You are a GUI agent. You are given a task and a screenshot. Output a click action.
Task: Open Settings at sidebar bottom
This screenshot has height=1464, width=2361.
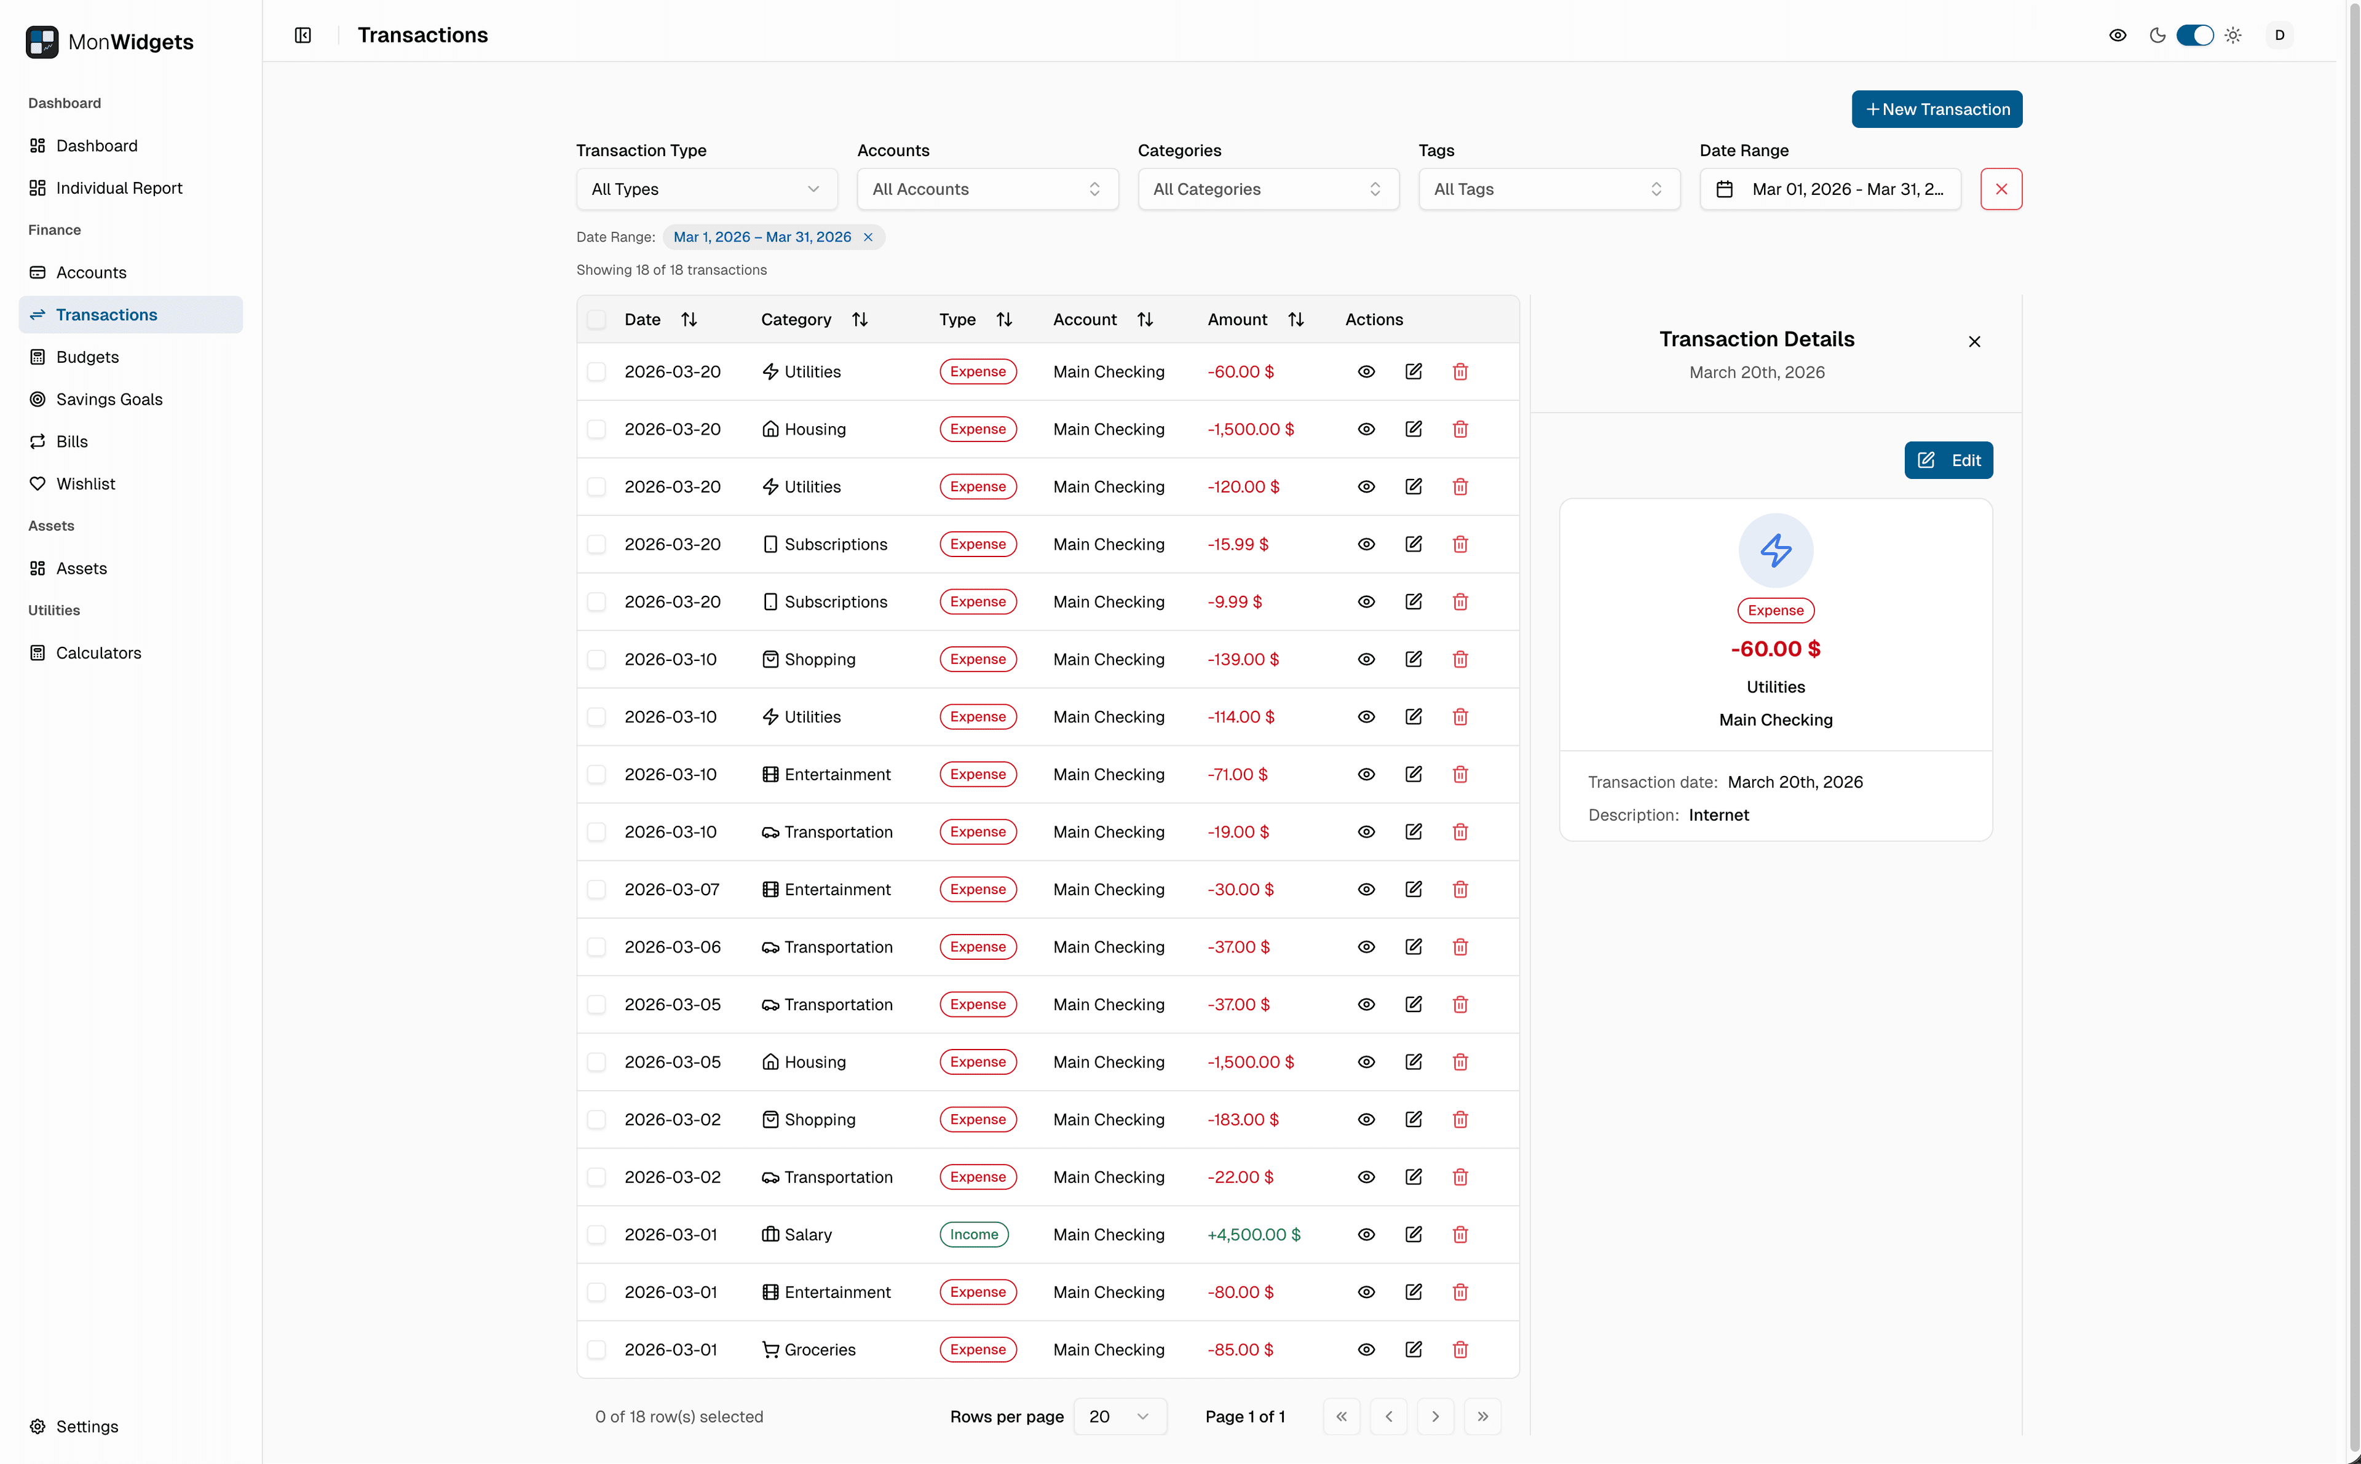(131, 1426)
